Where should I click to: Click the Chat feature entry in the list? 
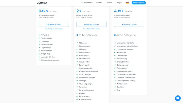coord(118,90)
